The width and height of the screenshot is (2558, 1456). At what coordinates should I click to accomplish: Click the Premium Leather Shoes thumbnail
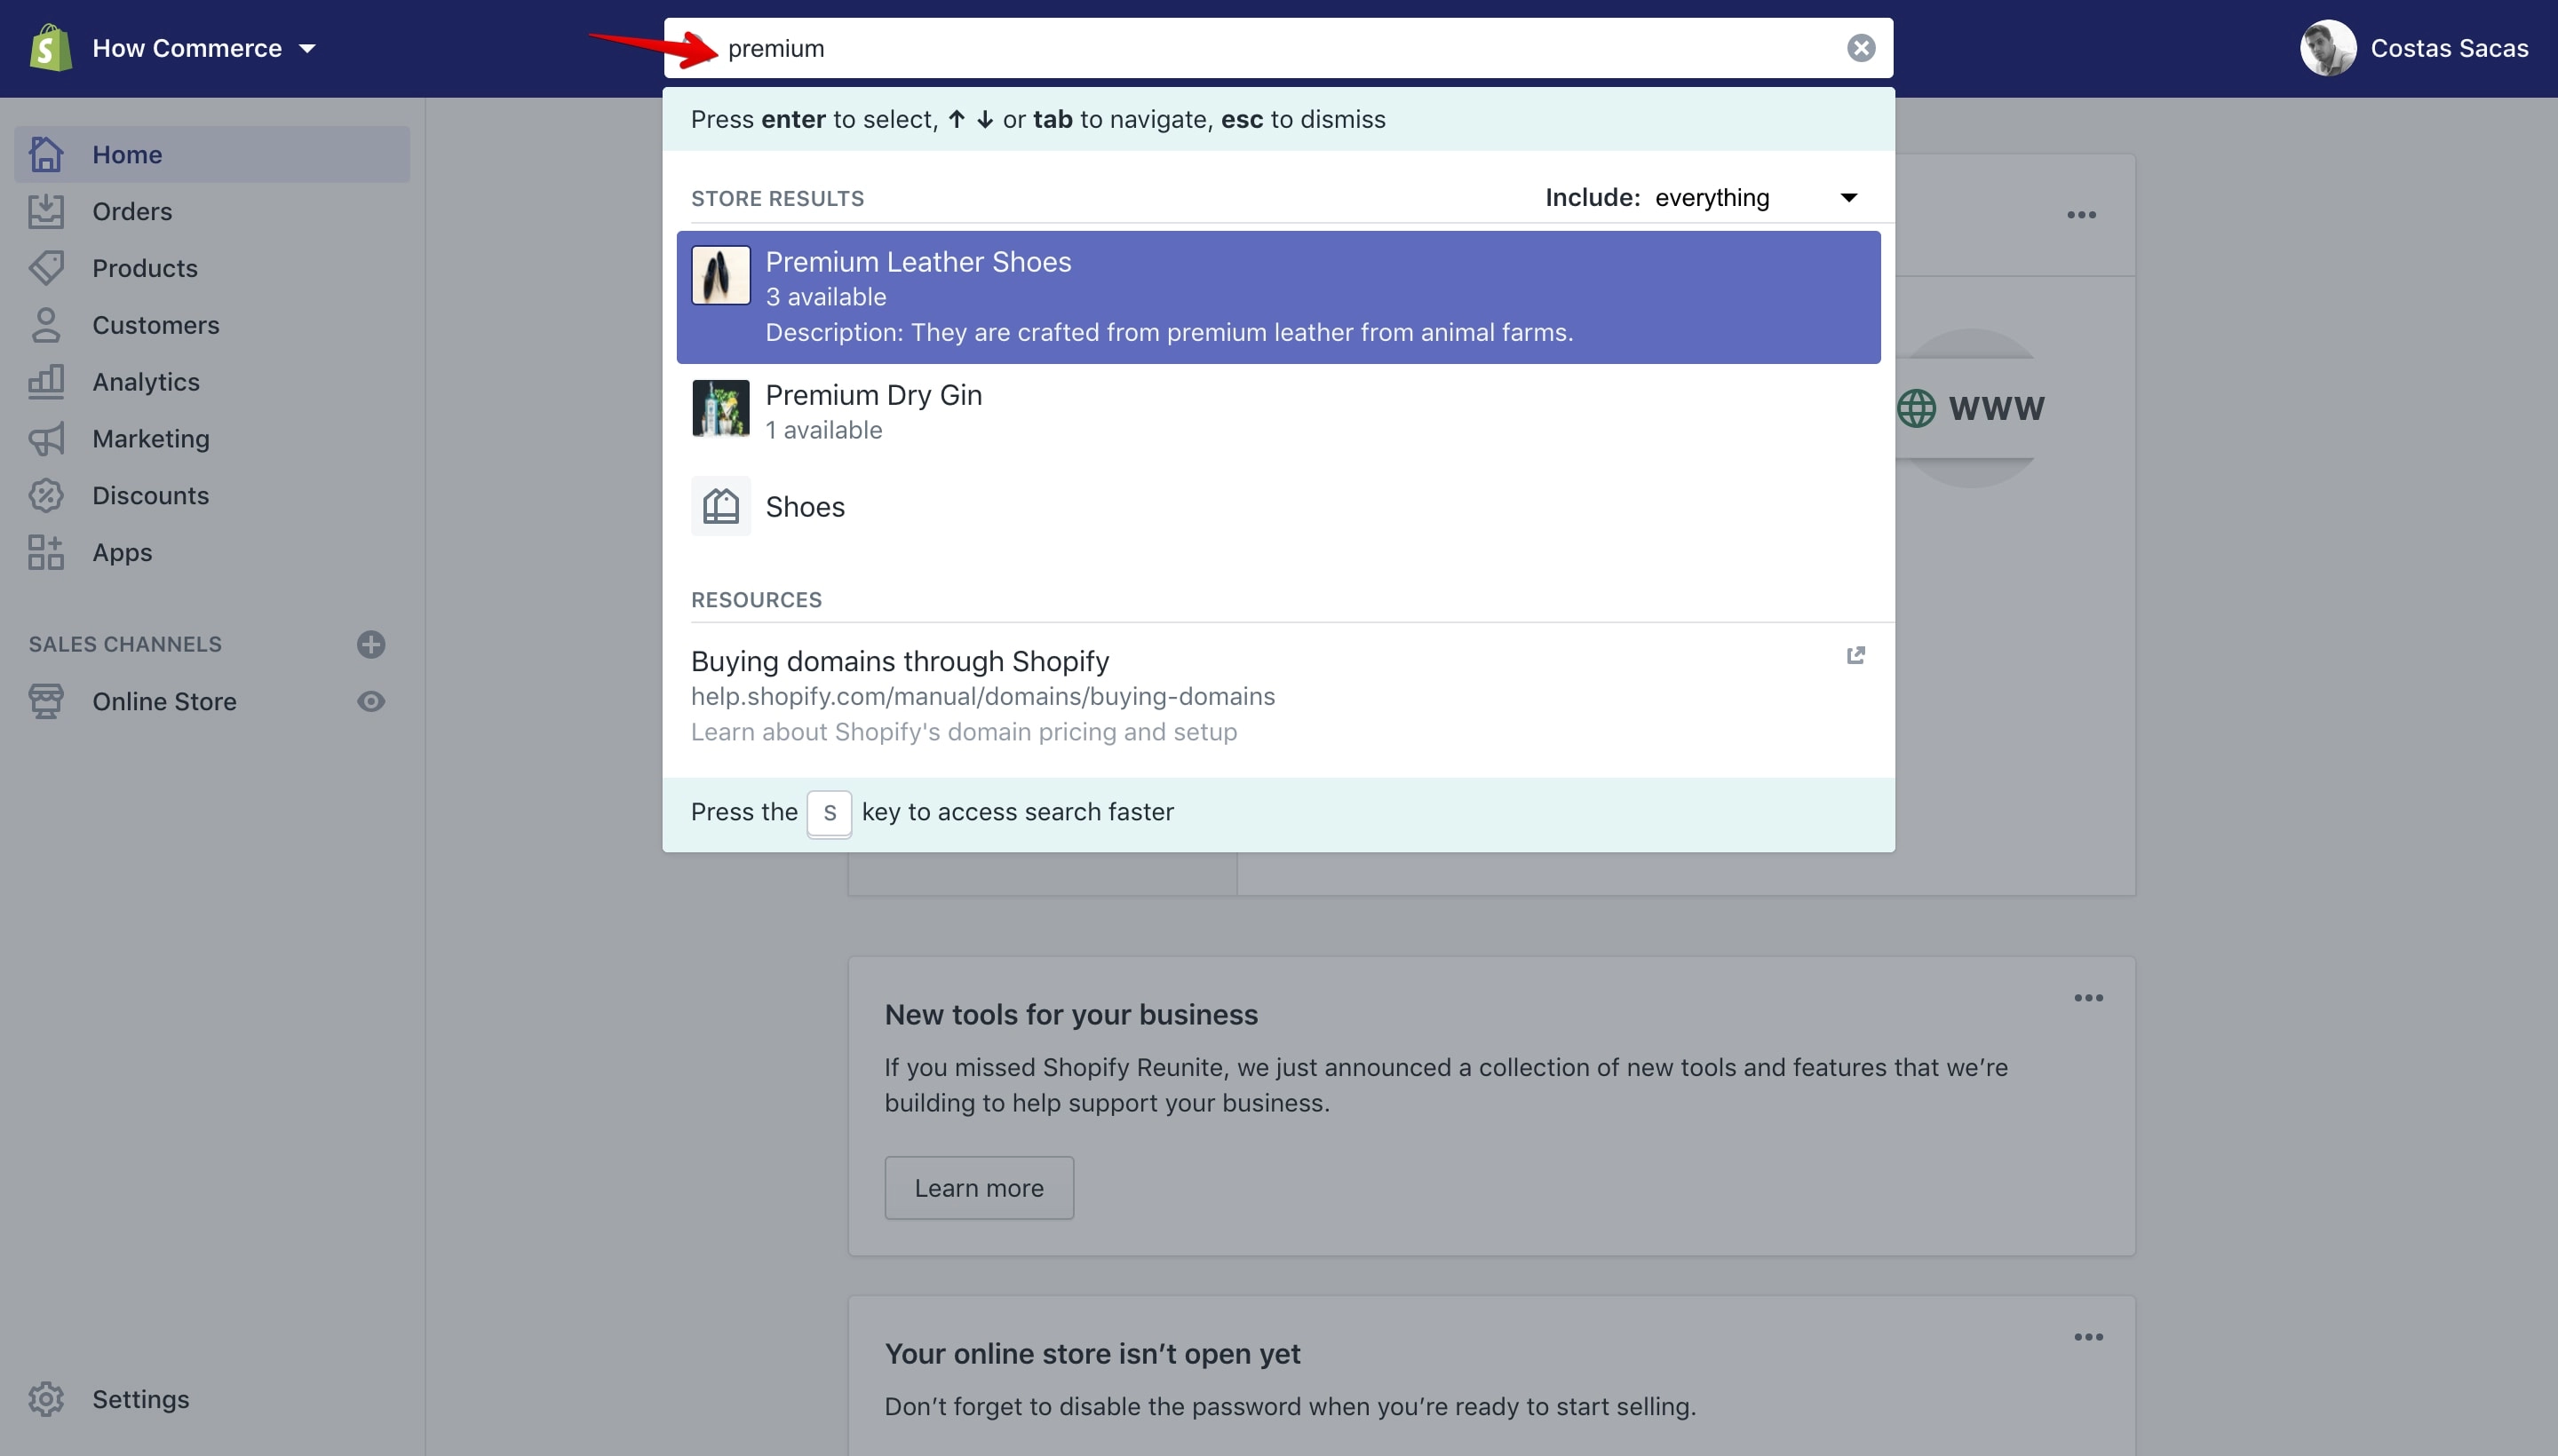720,275
